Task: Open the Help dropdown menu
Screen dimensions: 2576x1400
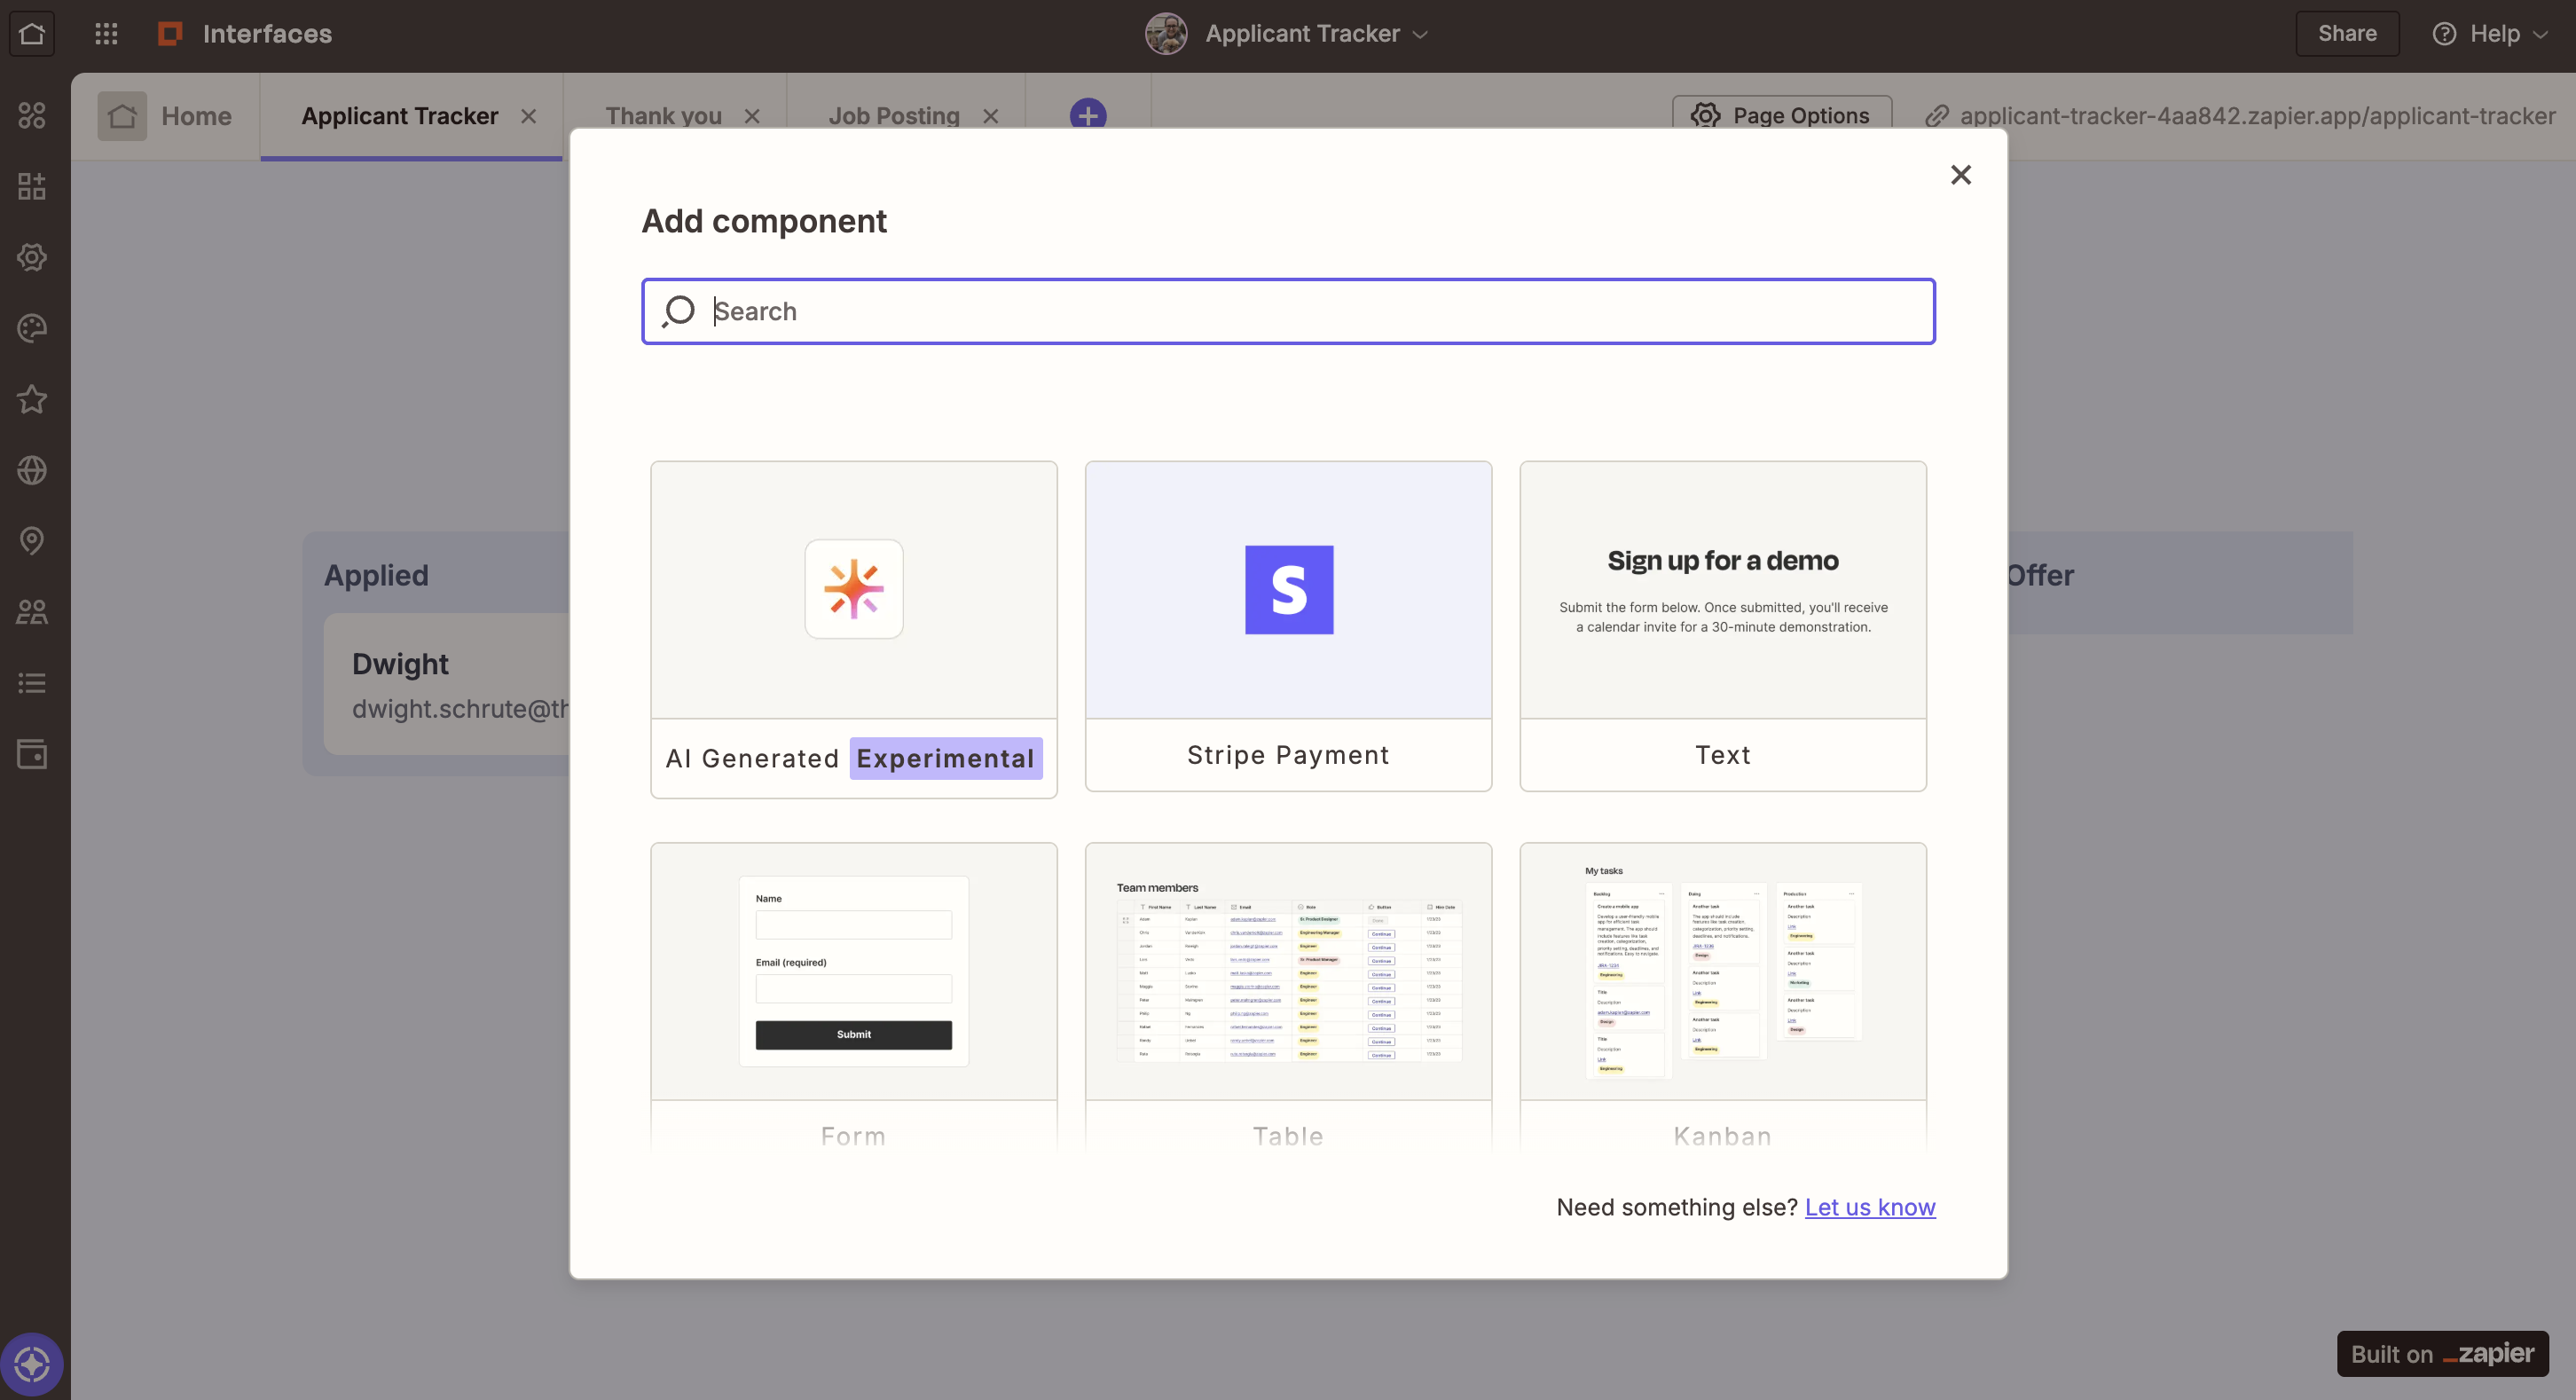Action: pyautogui.click(x=2491, y=34)
